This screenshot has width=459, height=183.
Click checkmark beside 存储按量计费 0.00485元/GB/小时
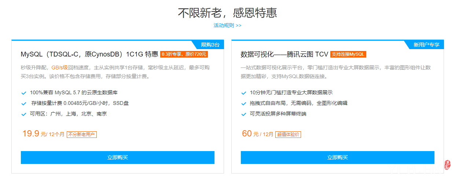24,103
